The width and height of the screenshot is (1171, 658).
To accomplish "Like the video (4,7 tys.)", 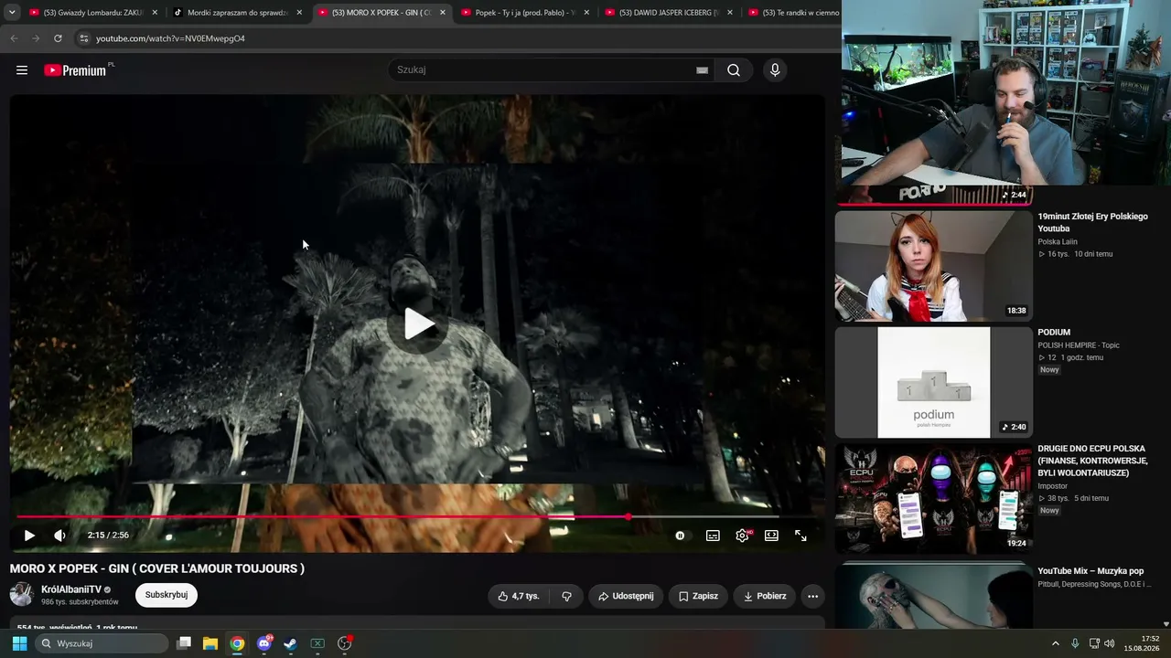I will click(x=519, y=596).
